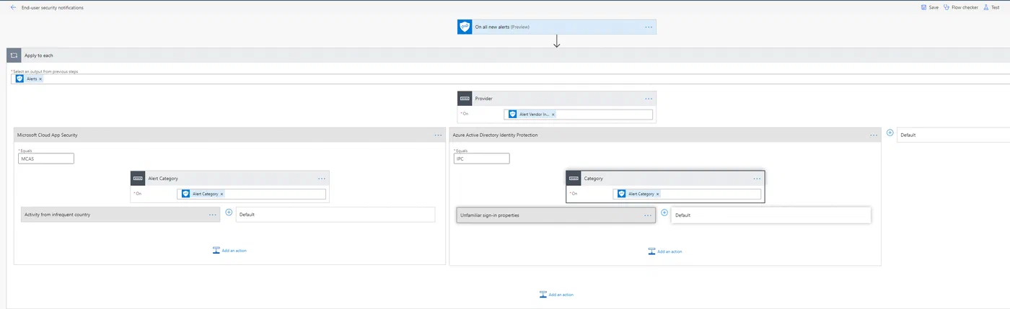
Task: Select the Default case in the Identity Protection branch
Action: 771,215
